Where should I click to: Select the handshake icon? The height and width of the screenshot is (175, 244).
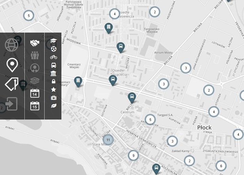(x=35, y=42)
